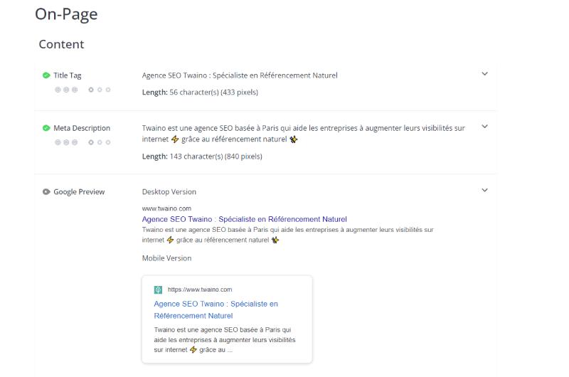Click the eye icon beside Google Preview
Image resolution: width=569 pixels, height=377 pixels.
[x=46, y=191]
